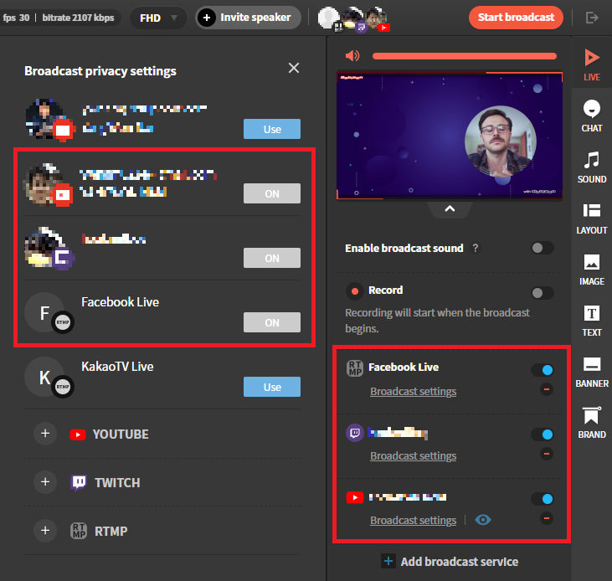Remove YouTube service with minus icon

pos(547,518)
